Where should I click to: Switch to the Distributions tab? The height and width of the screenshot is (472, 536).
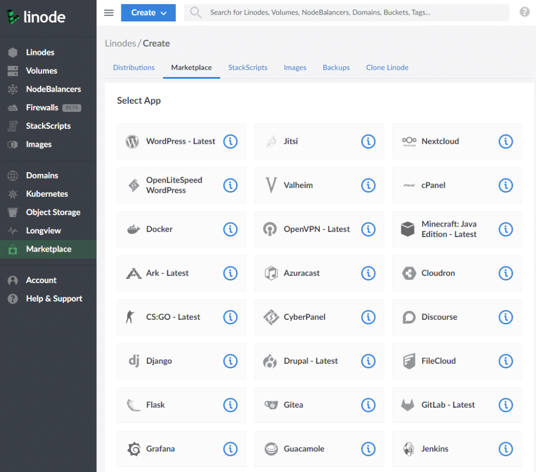tap(133, 68)
